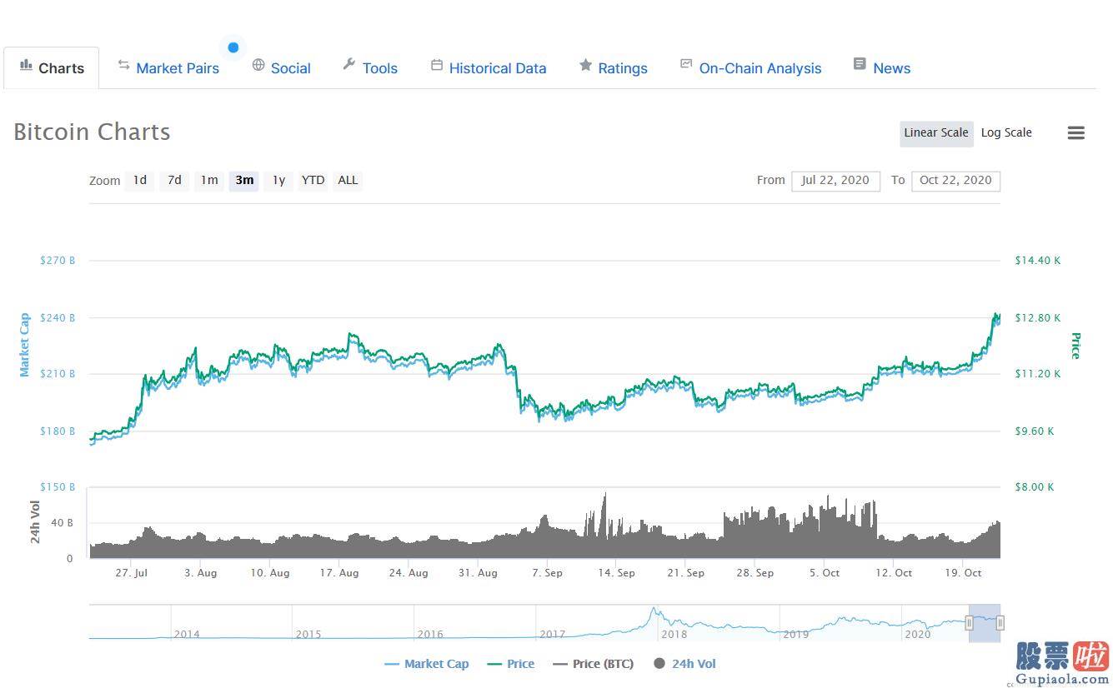Toggle Market Cap series in legend
This screenshot has width=1113, height=688.
(427, 664)
